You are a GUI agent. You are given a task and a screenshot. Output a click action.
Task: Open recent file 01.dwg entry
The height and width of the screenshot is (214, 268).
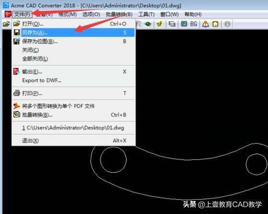tap(73, 128)
